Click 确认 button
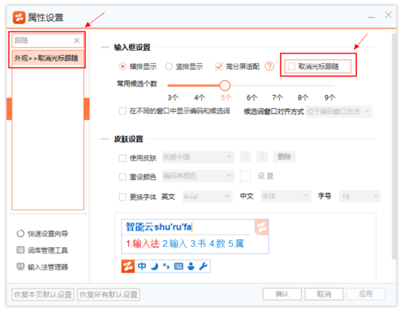This screenshot has width=402, height=312. point(282,294)
